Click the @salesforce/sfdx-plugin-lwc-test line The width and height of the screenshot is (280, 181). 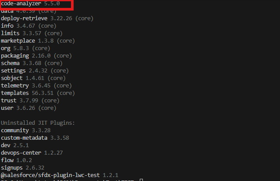60,175
